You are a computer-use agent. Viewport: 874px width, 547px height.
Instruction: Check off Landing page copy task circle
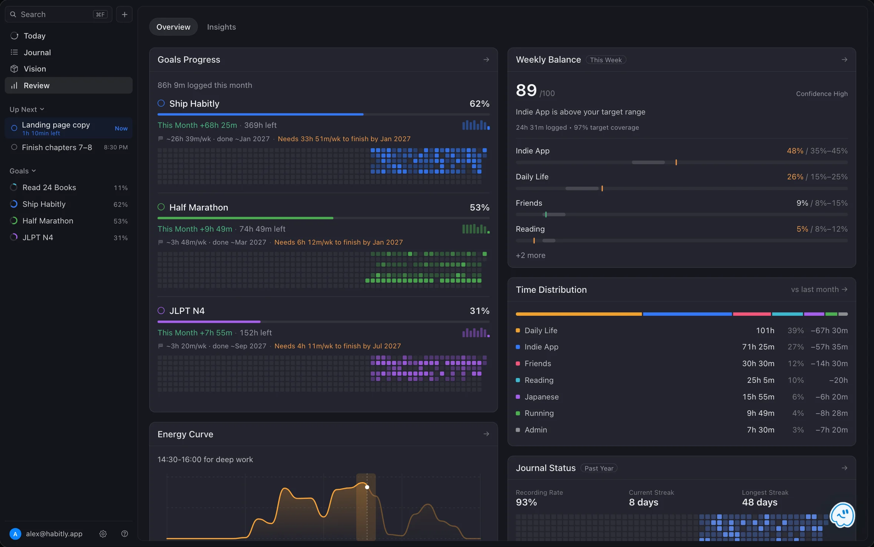point(14,128)
